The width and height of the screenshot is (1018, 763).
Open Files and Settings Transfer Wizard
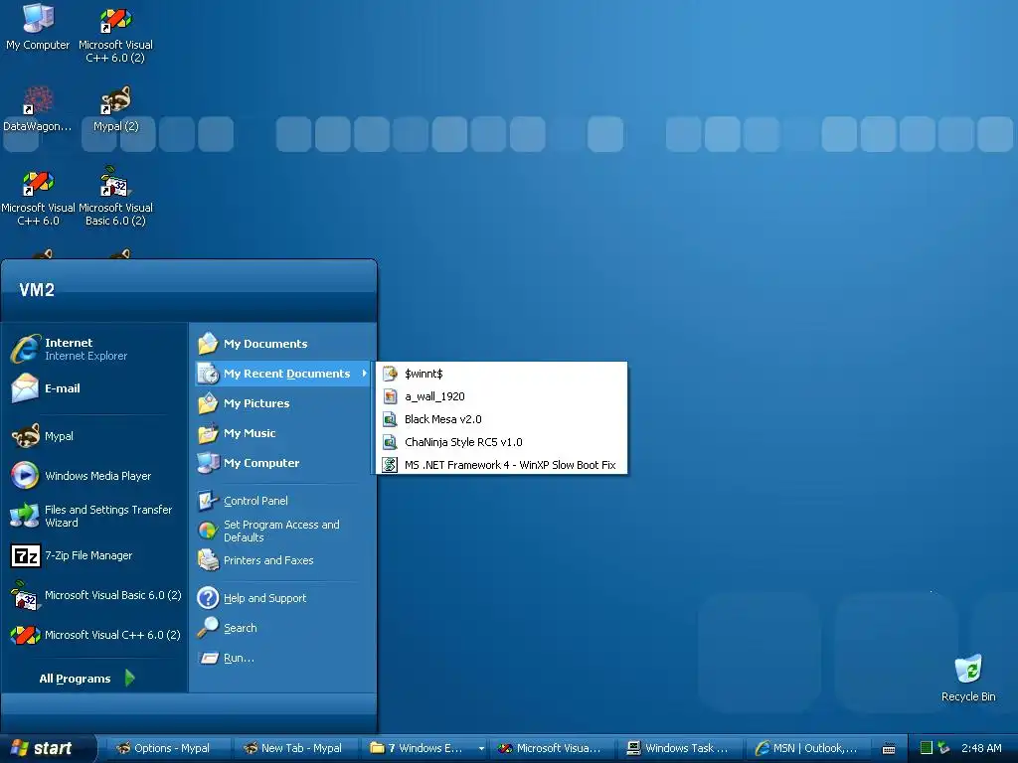(x=94, y=516)
